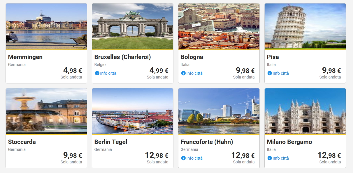Click the info icon on Bruxelles (Charleroi) card

tap(97, 73)
